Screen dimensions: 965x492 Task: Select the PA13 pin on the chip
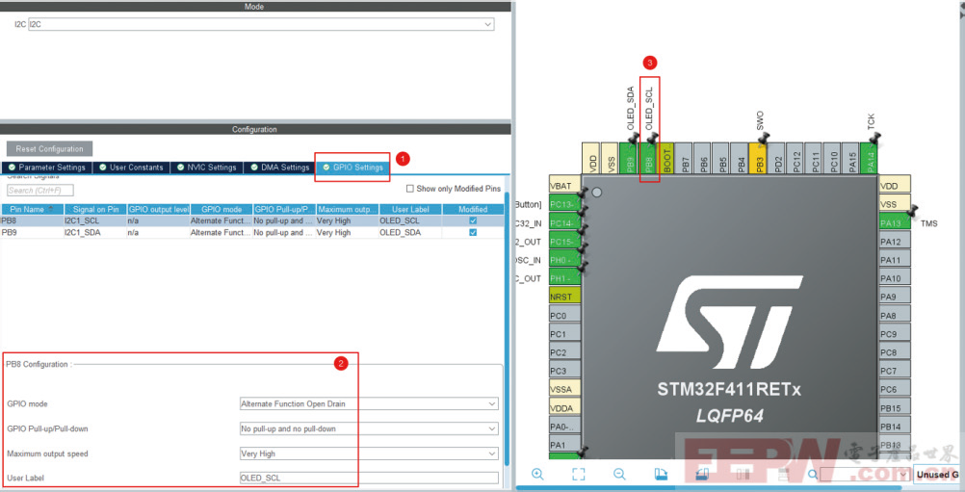tap(894, 222)
